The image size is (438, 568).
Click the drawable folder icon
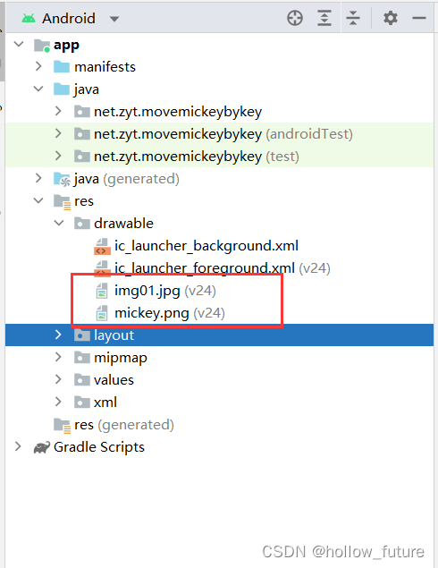pyautogui.click(x=82, y=223)
